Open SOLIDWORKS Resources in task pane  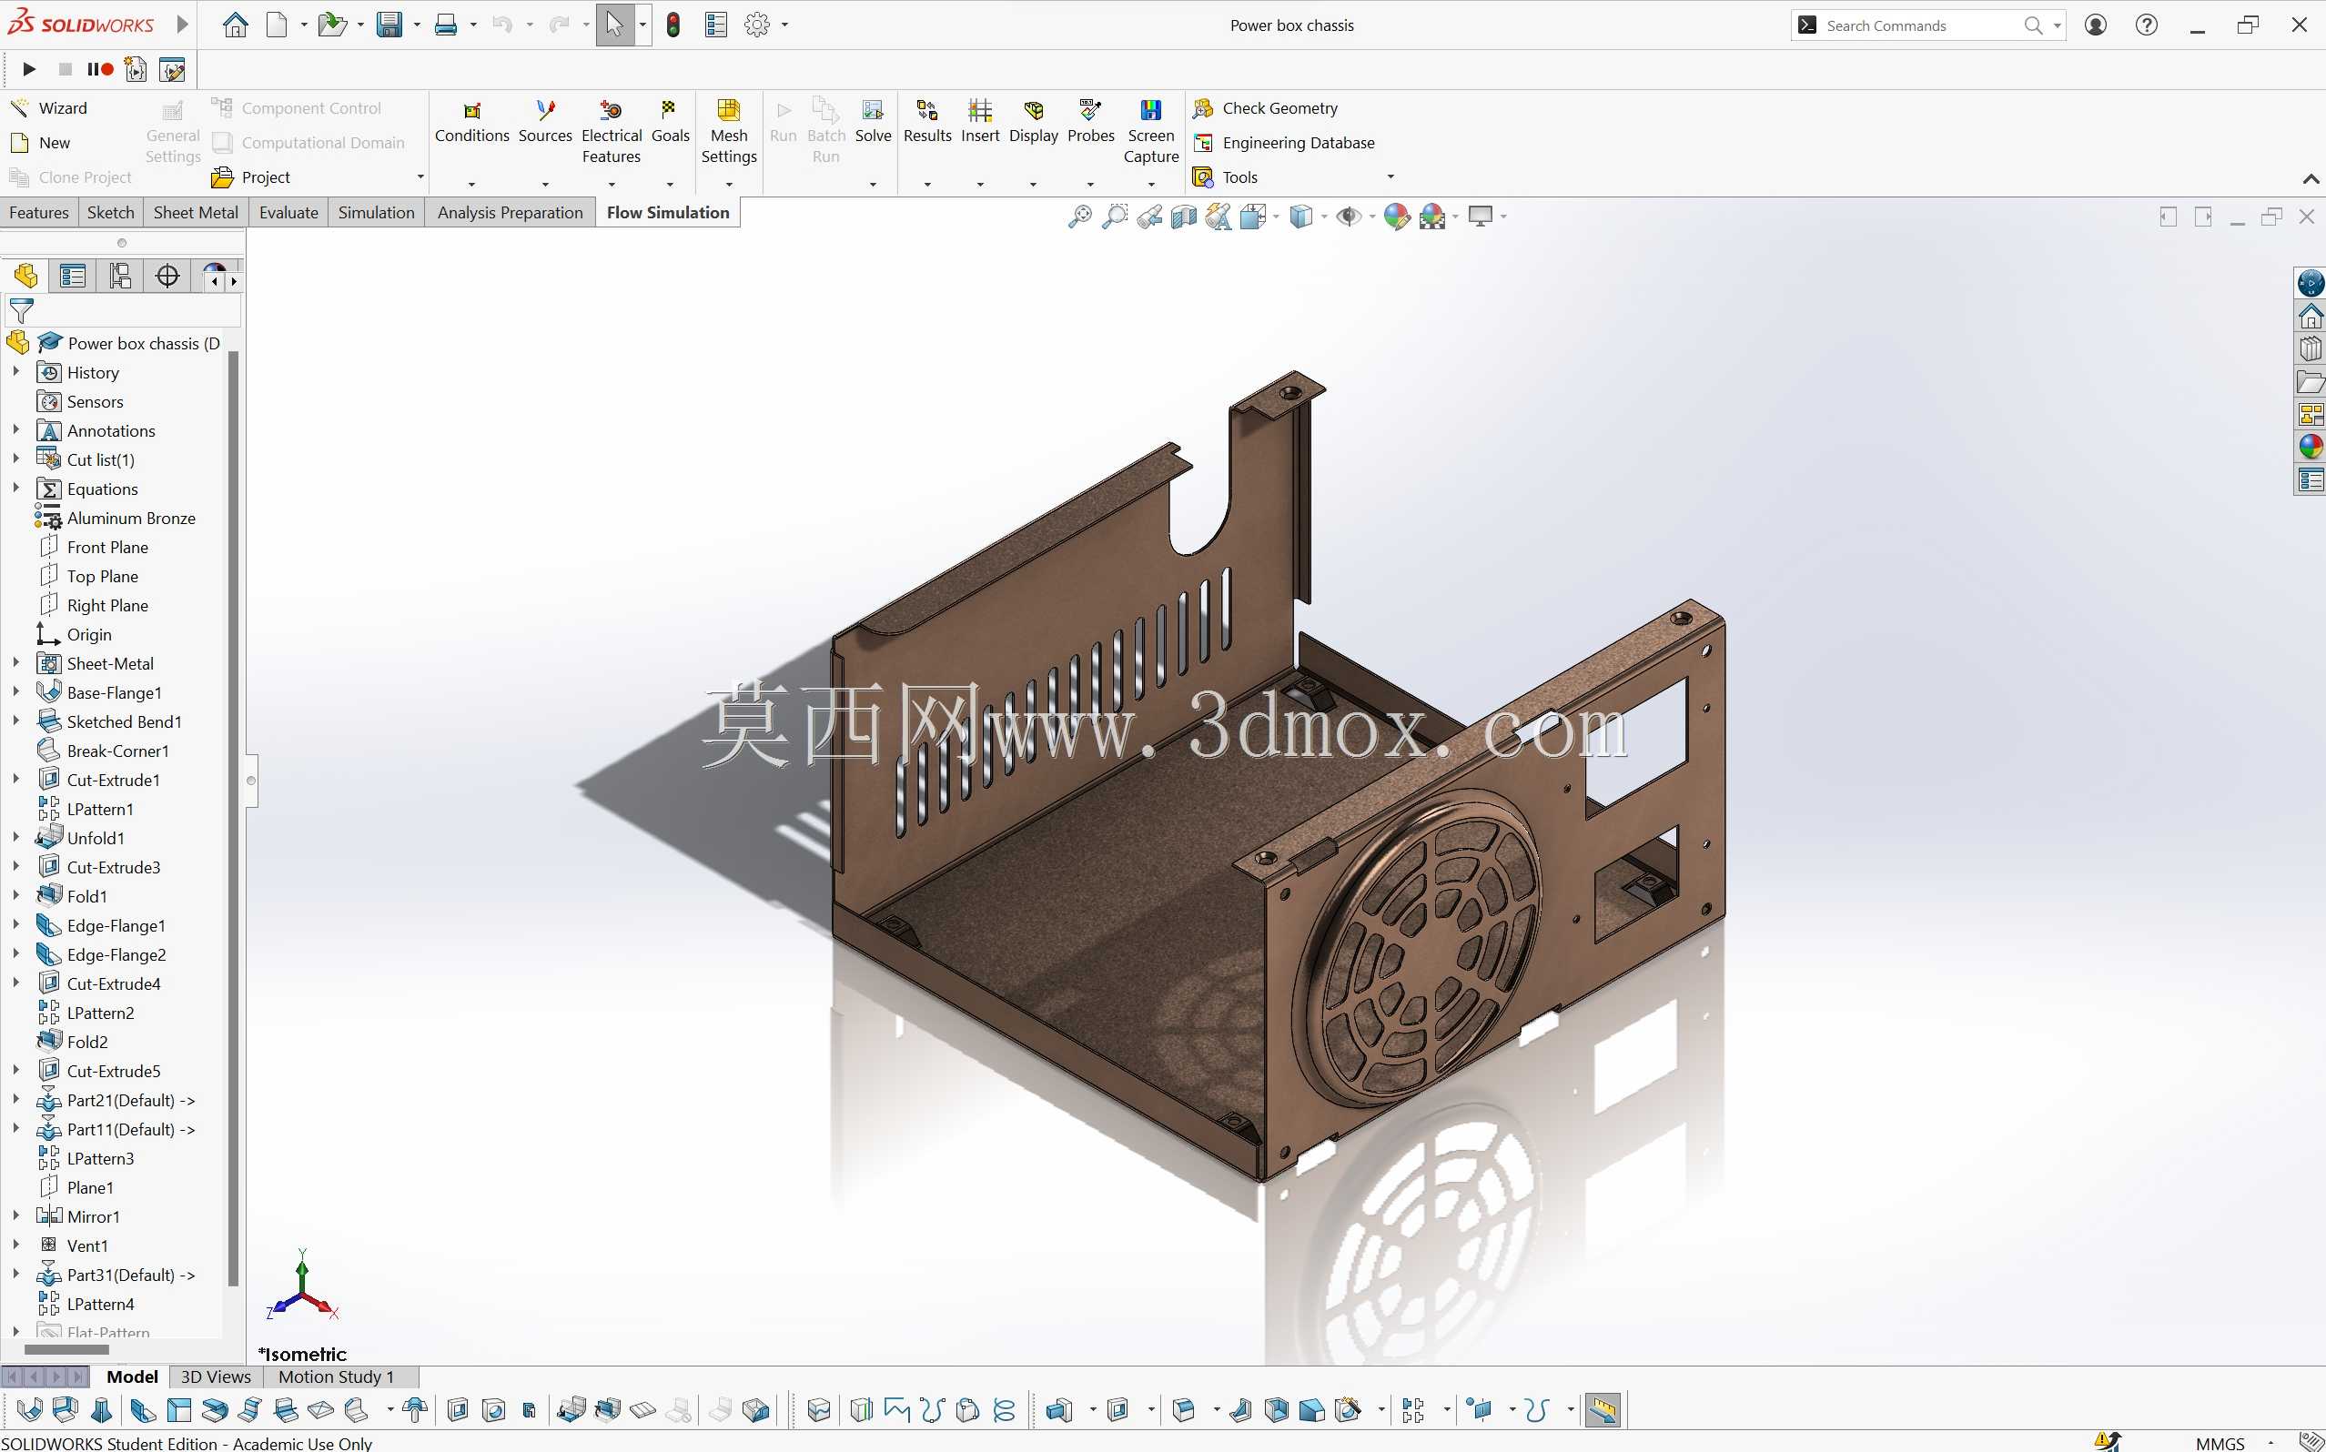coord(2310,316)
